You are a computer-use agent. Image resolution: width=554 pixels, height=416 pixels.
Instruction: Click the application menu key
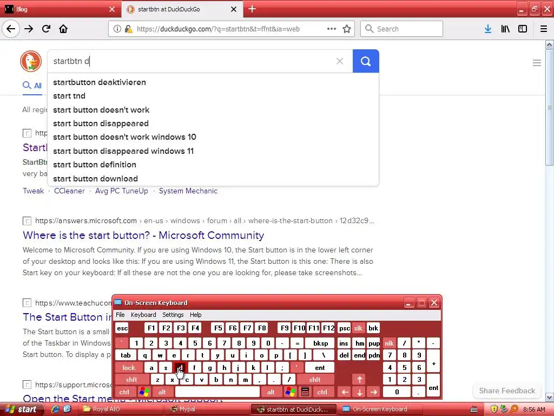[305, 392]
